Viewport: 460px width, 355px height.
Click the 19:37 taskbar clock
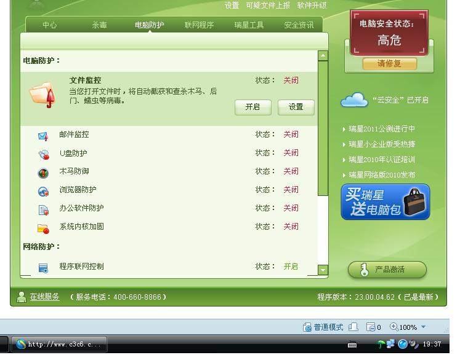tap(432, 344)
